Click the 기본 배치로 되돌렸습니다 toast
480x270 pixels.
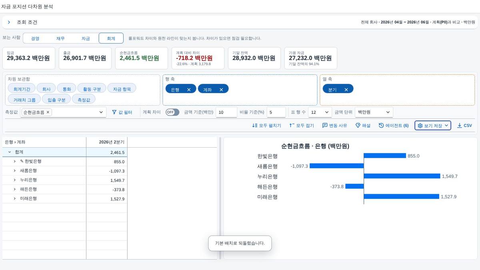(x=240, y=243)
